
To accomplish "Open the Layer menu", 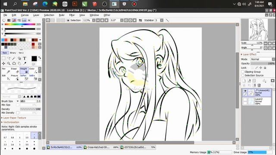I will pyautogui.click(x=36, y=15).
